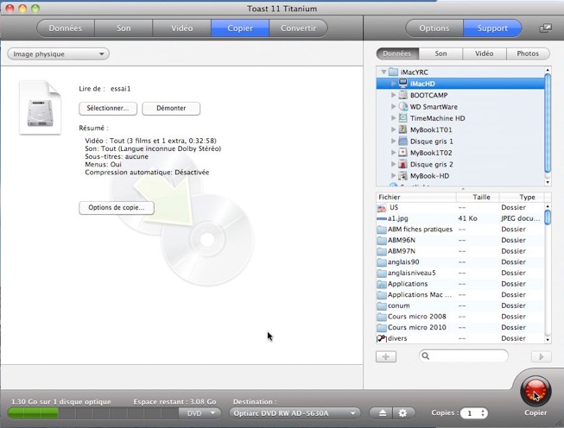Select the Vidéo media browser filter
Screen dimensions: 564x428
[485, 53]
